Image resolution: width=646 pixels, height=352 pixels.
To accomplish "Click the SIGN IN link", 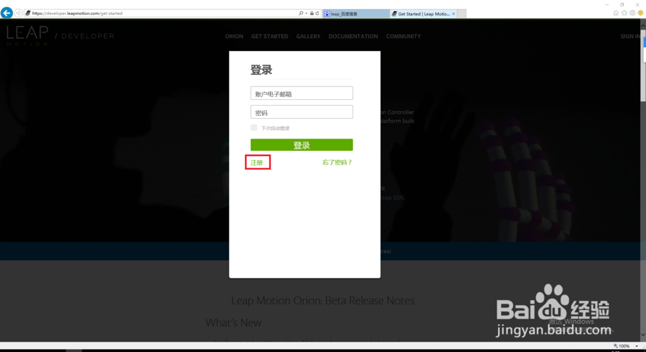I will 630,36.
